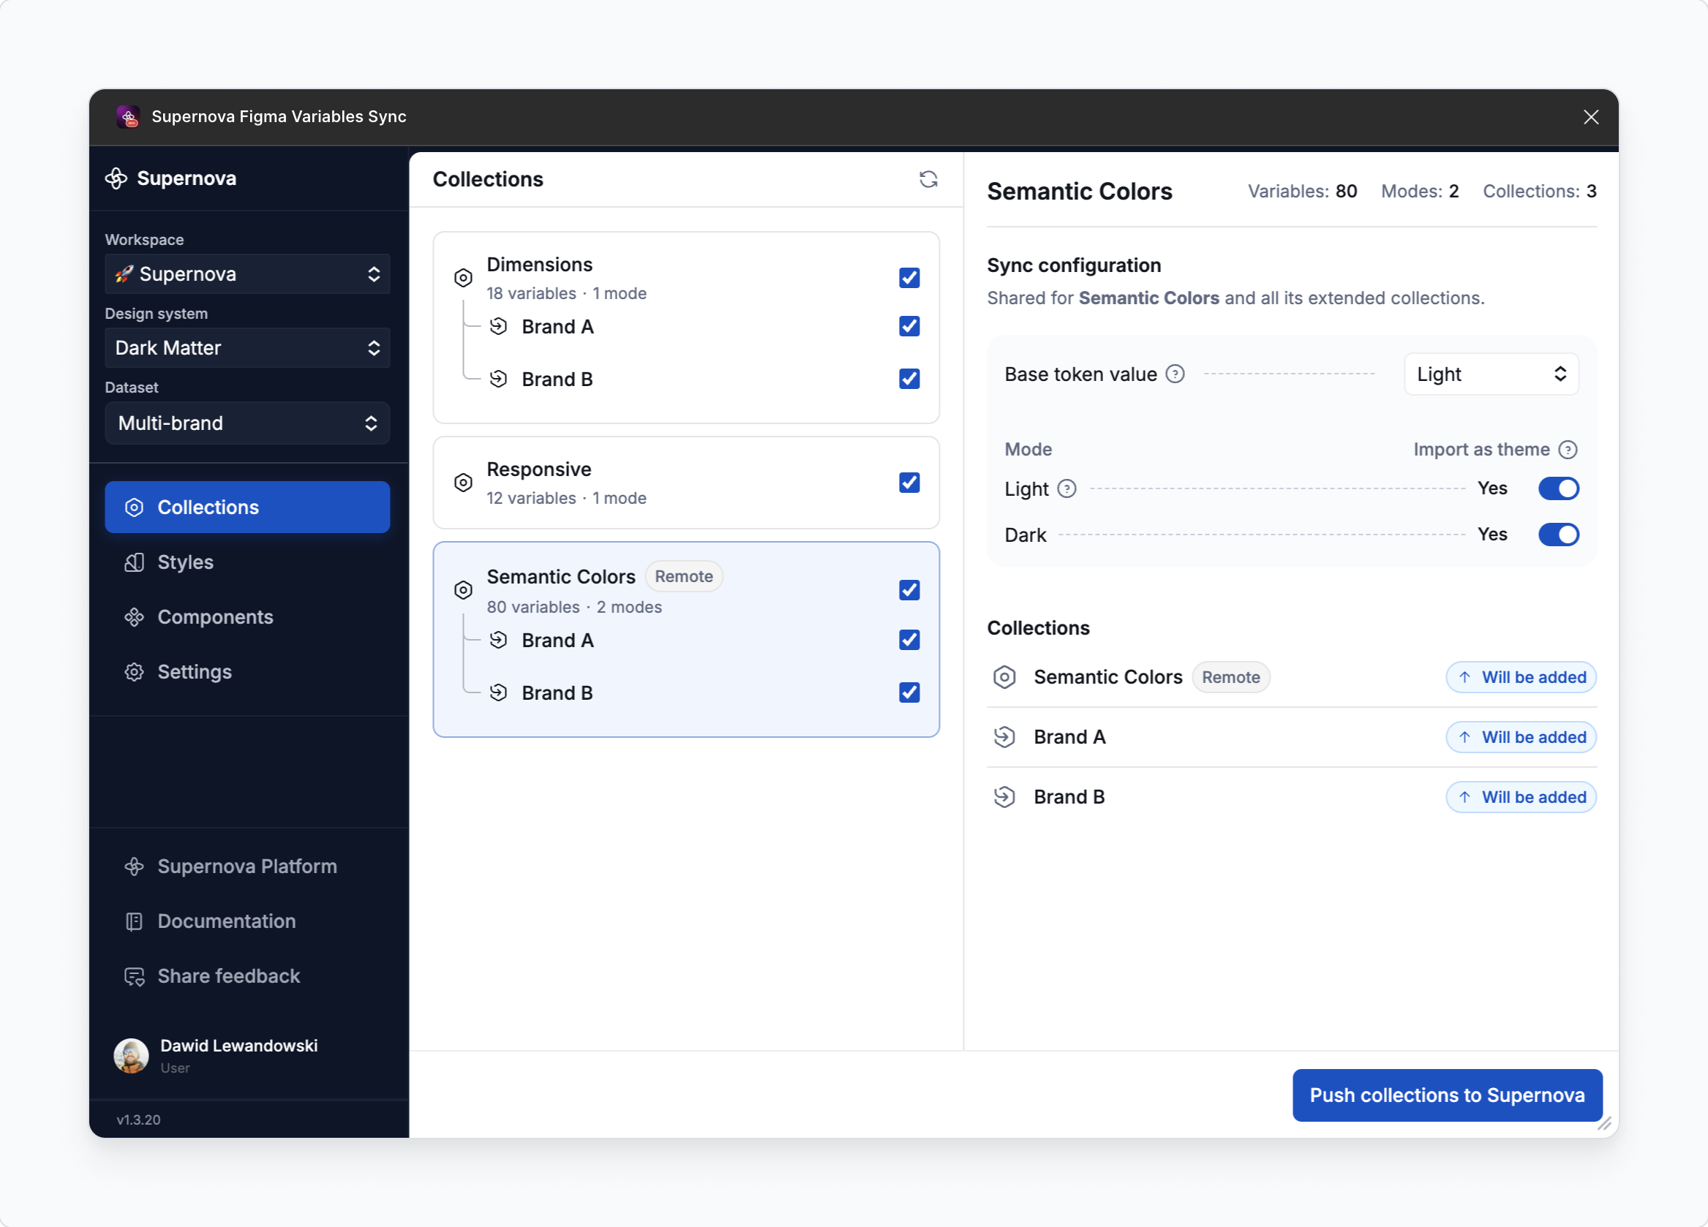Click the info icon next to Light mode
This screenshot has height=1227, width=1708.
click(x=1067, y=488)
